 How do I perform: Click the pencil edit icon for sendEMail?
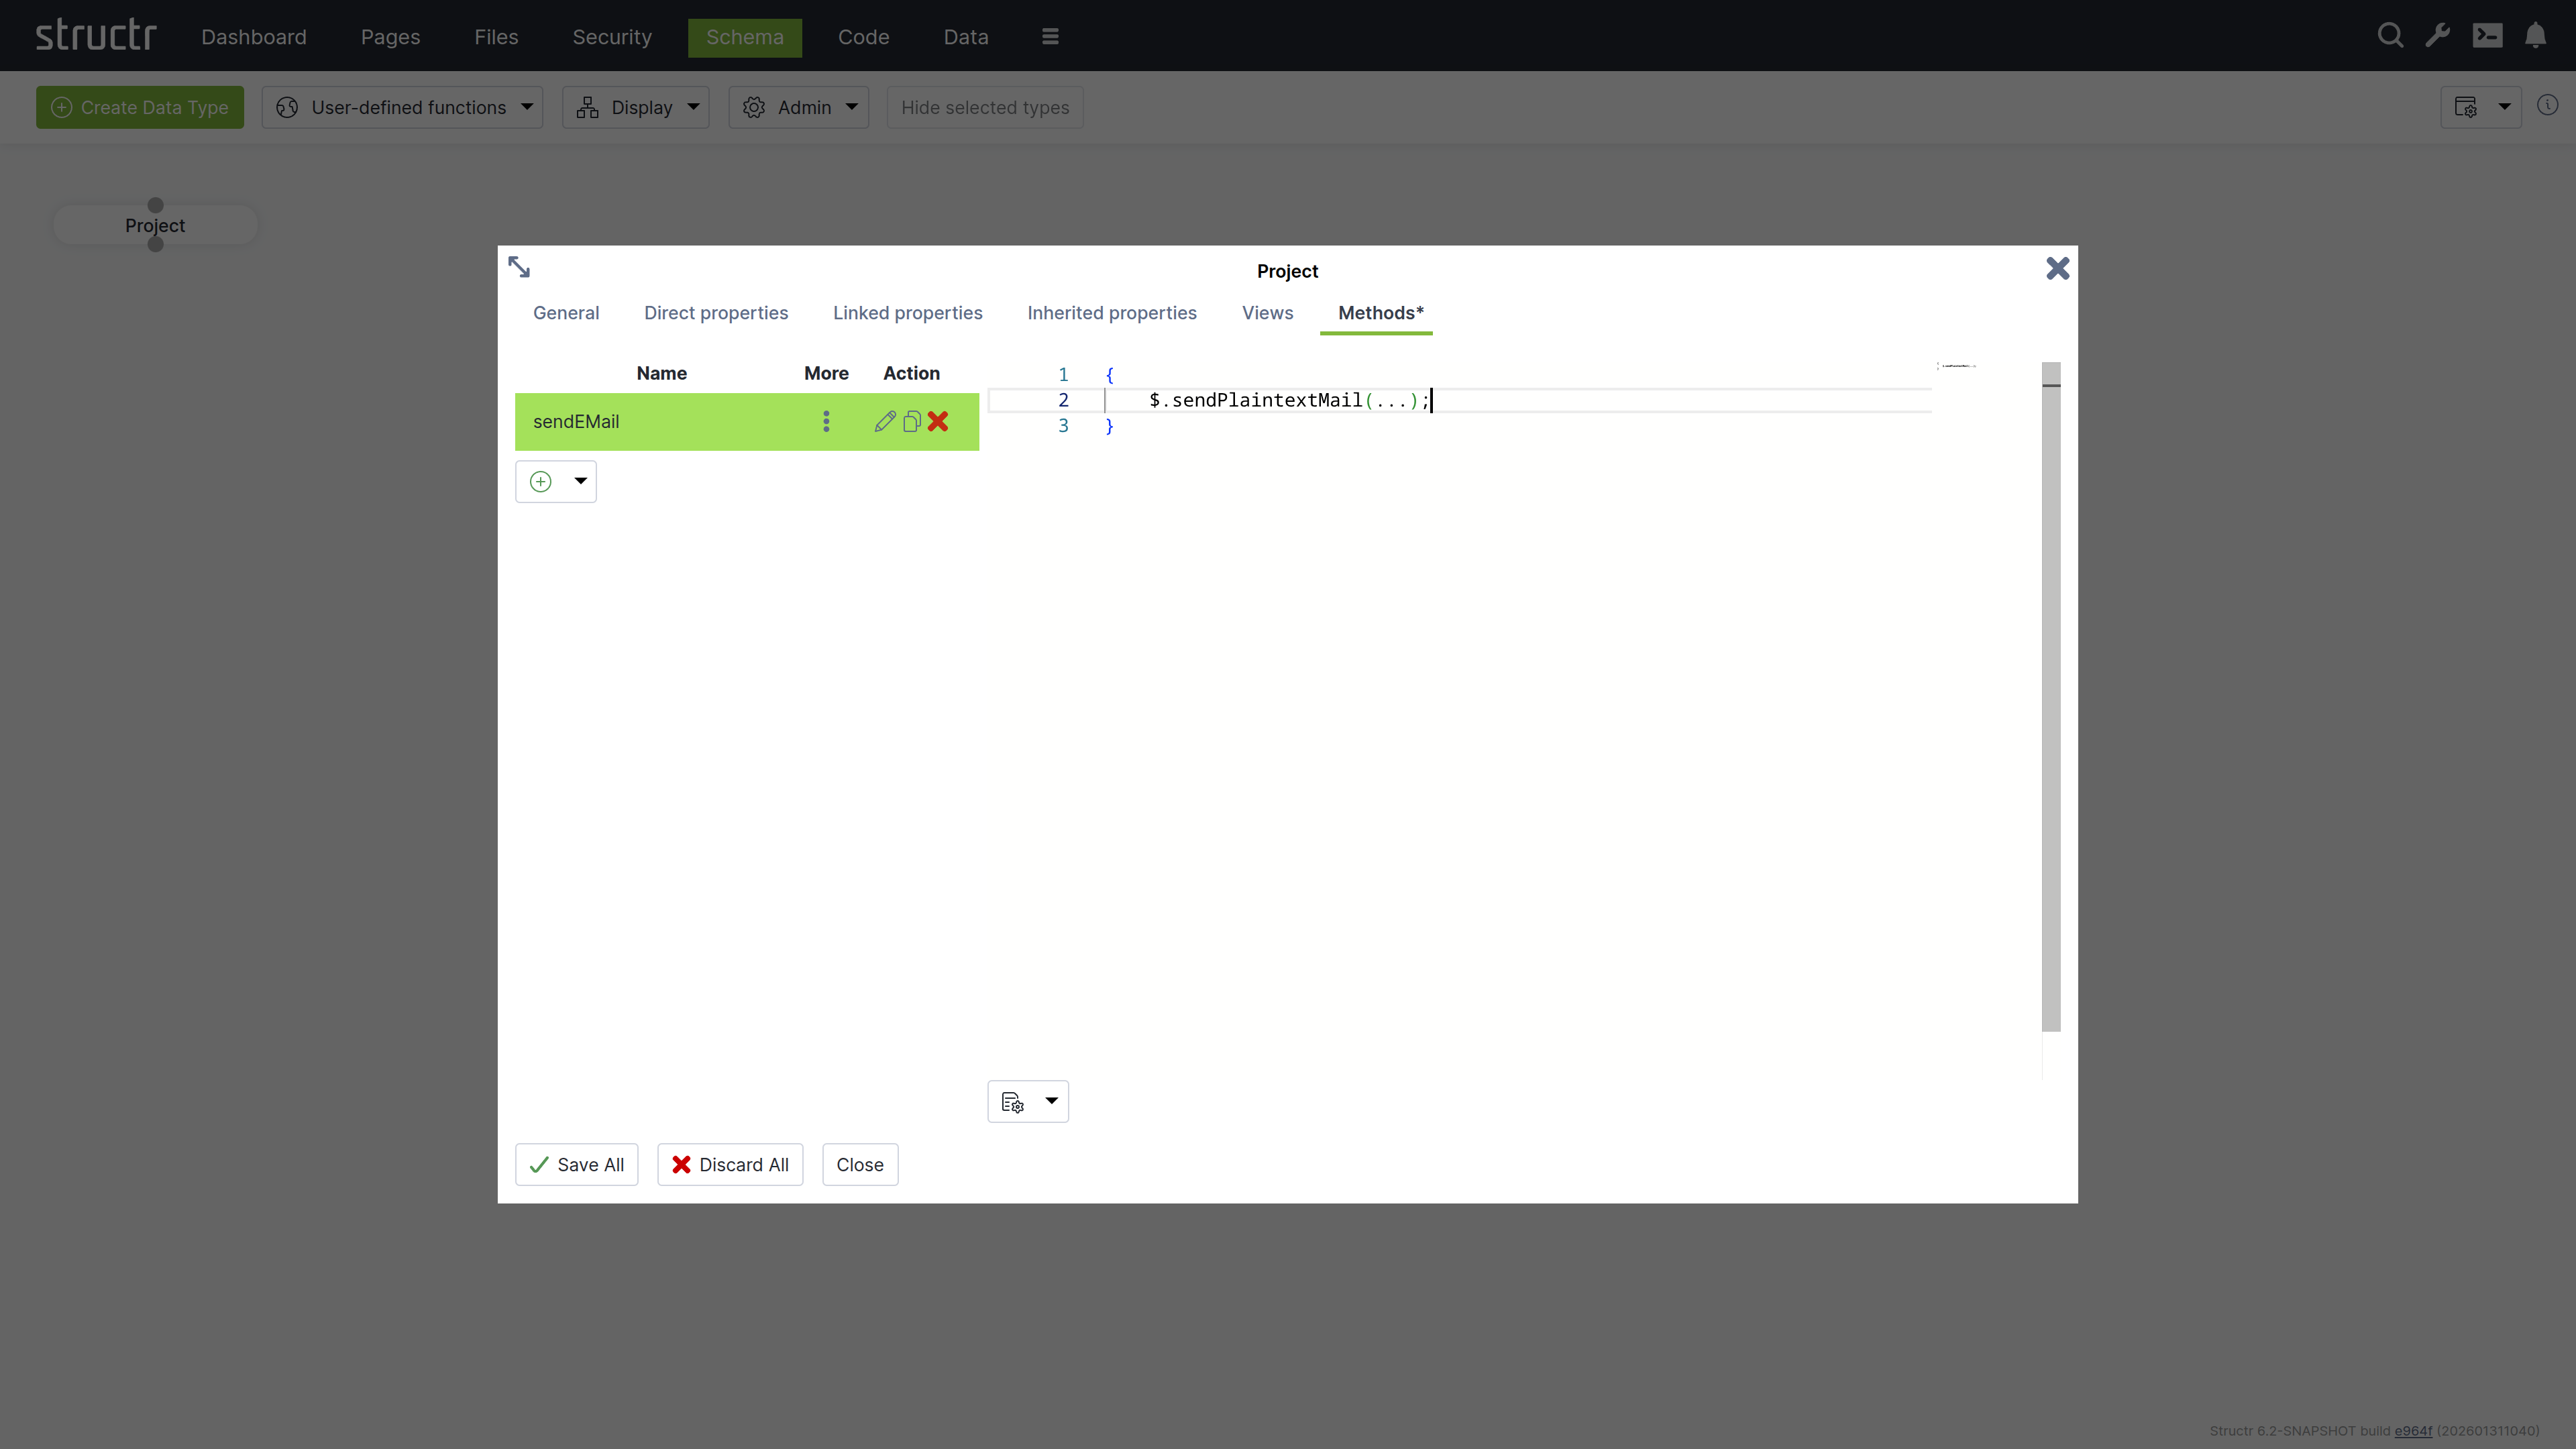click(x=884, y=421)
